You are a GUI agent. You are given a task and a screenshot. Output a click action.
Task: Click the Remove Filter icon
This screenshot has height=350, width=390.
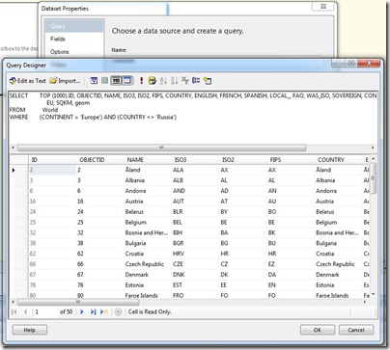point(185,80)
